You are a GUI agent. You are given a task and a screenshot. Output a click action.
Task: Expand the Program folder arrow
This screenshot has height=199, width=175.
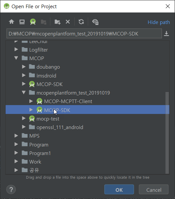(x=16, y=144)
